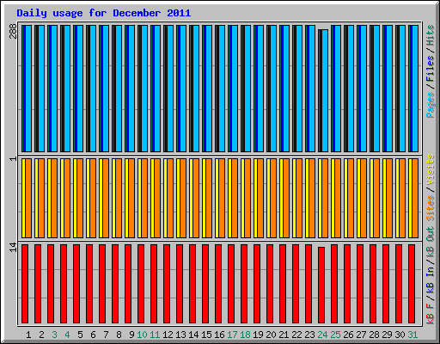This screenshot has width=440, height=344.
Task: Click the 'Daily usage for December 2011' title
Action: click(103, 13)
